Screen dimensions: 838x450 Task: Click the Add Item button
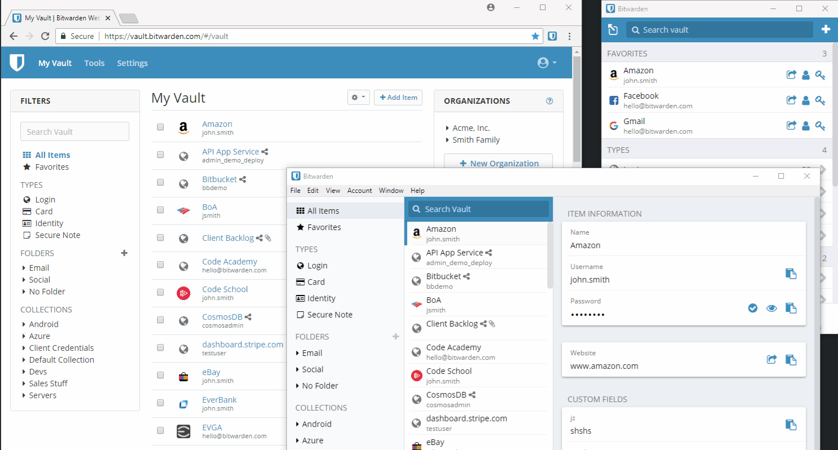pyautogui.click(x=398, y=98)
